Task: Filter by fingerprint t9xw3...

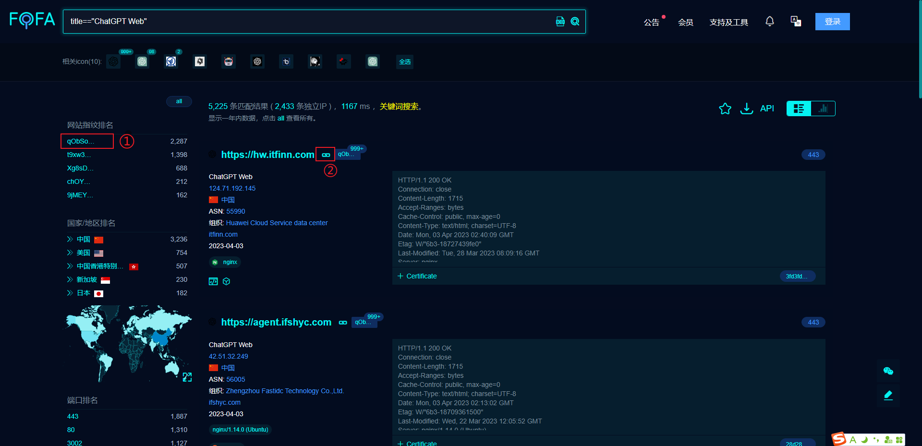Action: [x=79, y=155]
